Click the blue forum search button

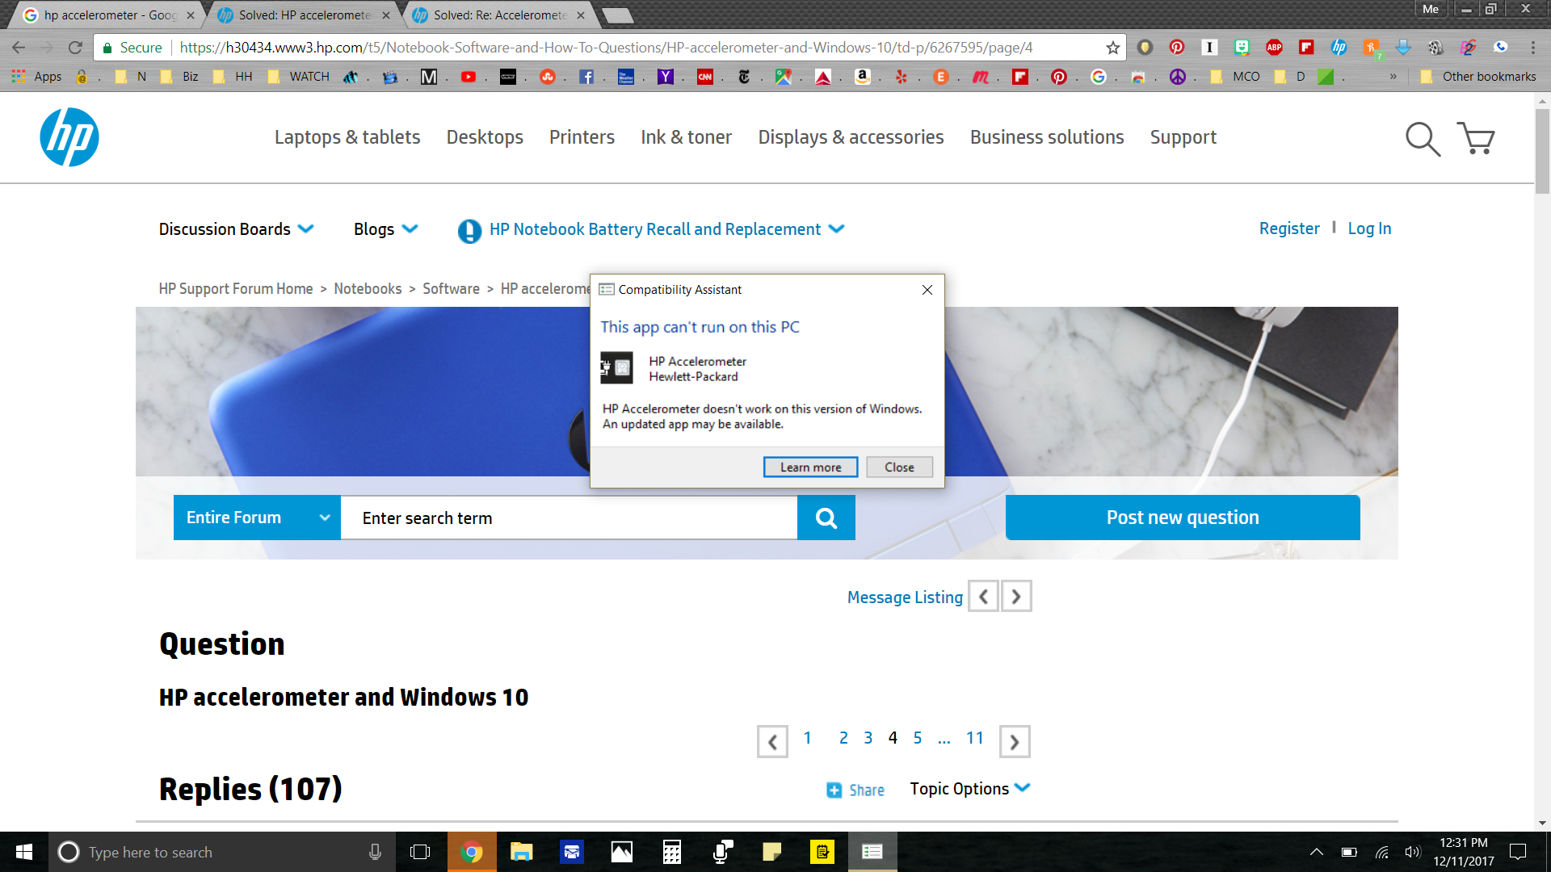tap(826, 518)
